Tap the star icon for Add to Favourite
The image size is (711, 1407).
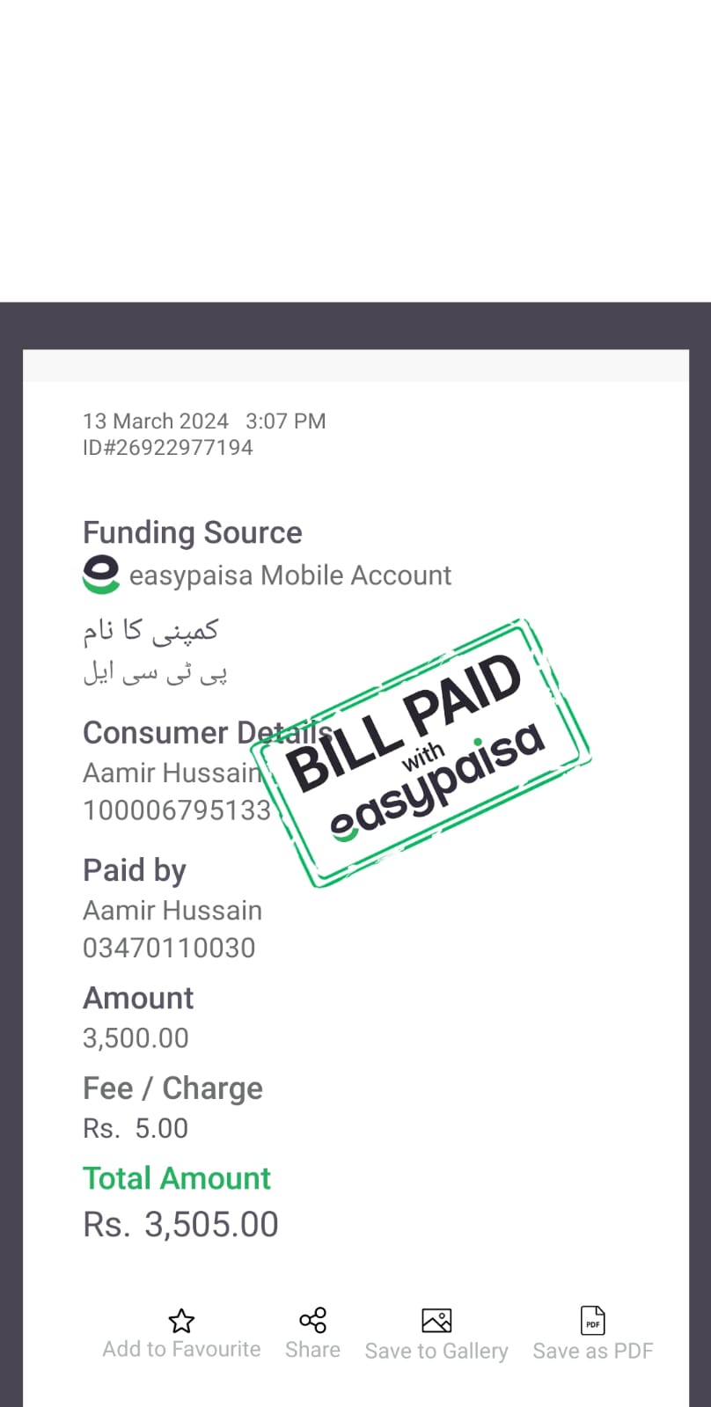[x=181, y=1320]
